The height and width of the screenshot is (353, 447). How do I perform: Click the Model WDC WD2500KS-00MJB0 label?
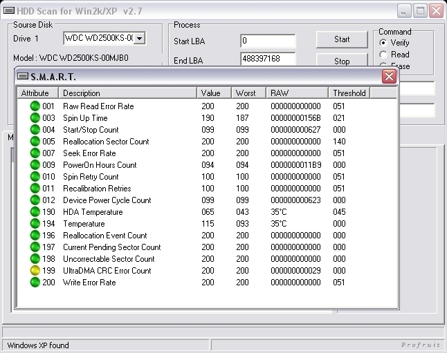(x=71, y=58)
